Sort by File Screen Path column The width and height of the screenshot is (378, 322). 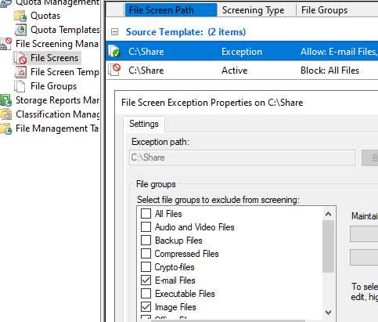pyautogui.click(x=171, y=10)
